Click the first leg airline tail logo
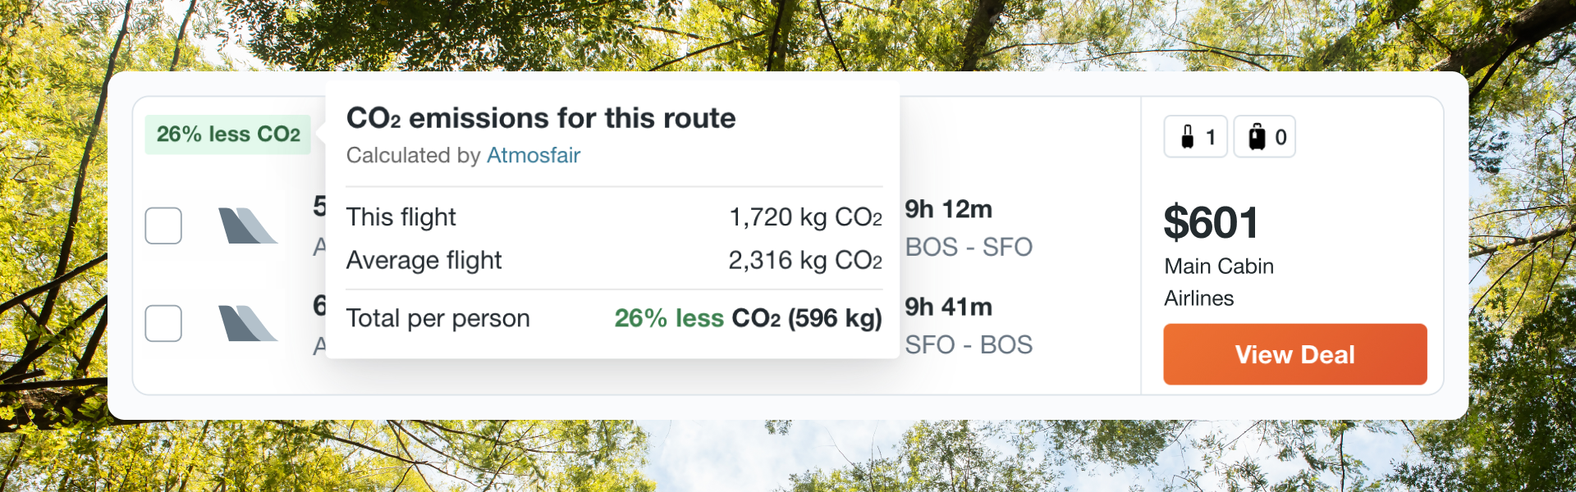This screenshot has height=492, width=1576. pyautogui.click(x=248, y=225)
